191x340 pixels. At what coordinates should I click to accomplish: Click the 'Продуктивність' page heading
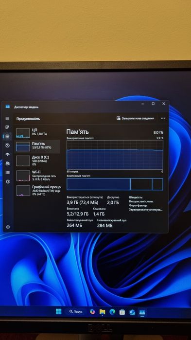coord(28,119)
